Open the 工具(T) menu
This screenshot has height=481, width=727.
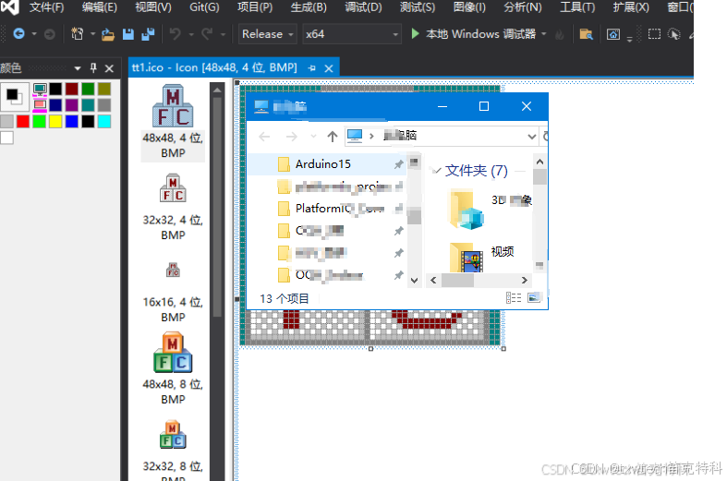[x=577, y=7]
